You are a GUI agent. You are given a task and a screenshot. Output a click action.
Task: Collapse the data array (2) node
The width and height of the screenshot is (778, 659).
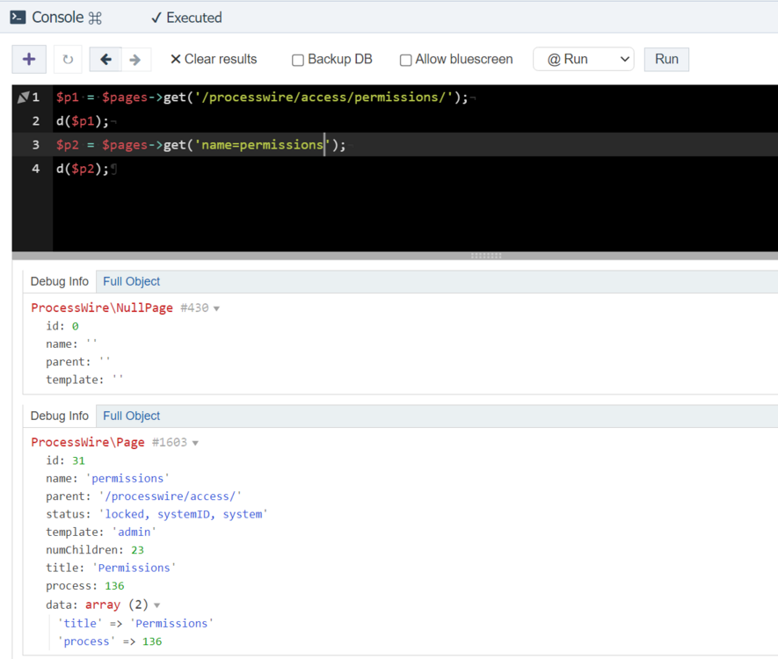point(157,605)
